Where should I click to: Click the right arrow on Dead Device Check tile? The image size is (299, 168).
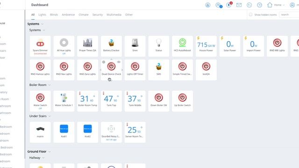coord(122,70)
